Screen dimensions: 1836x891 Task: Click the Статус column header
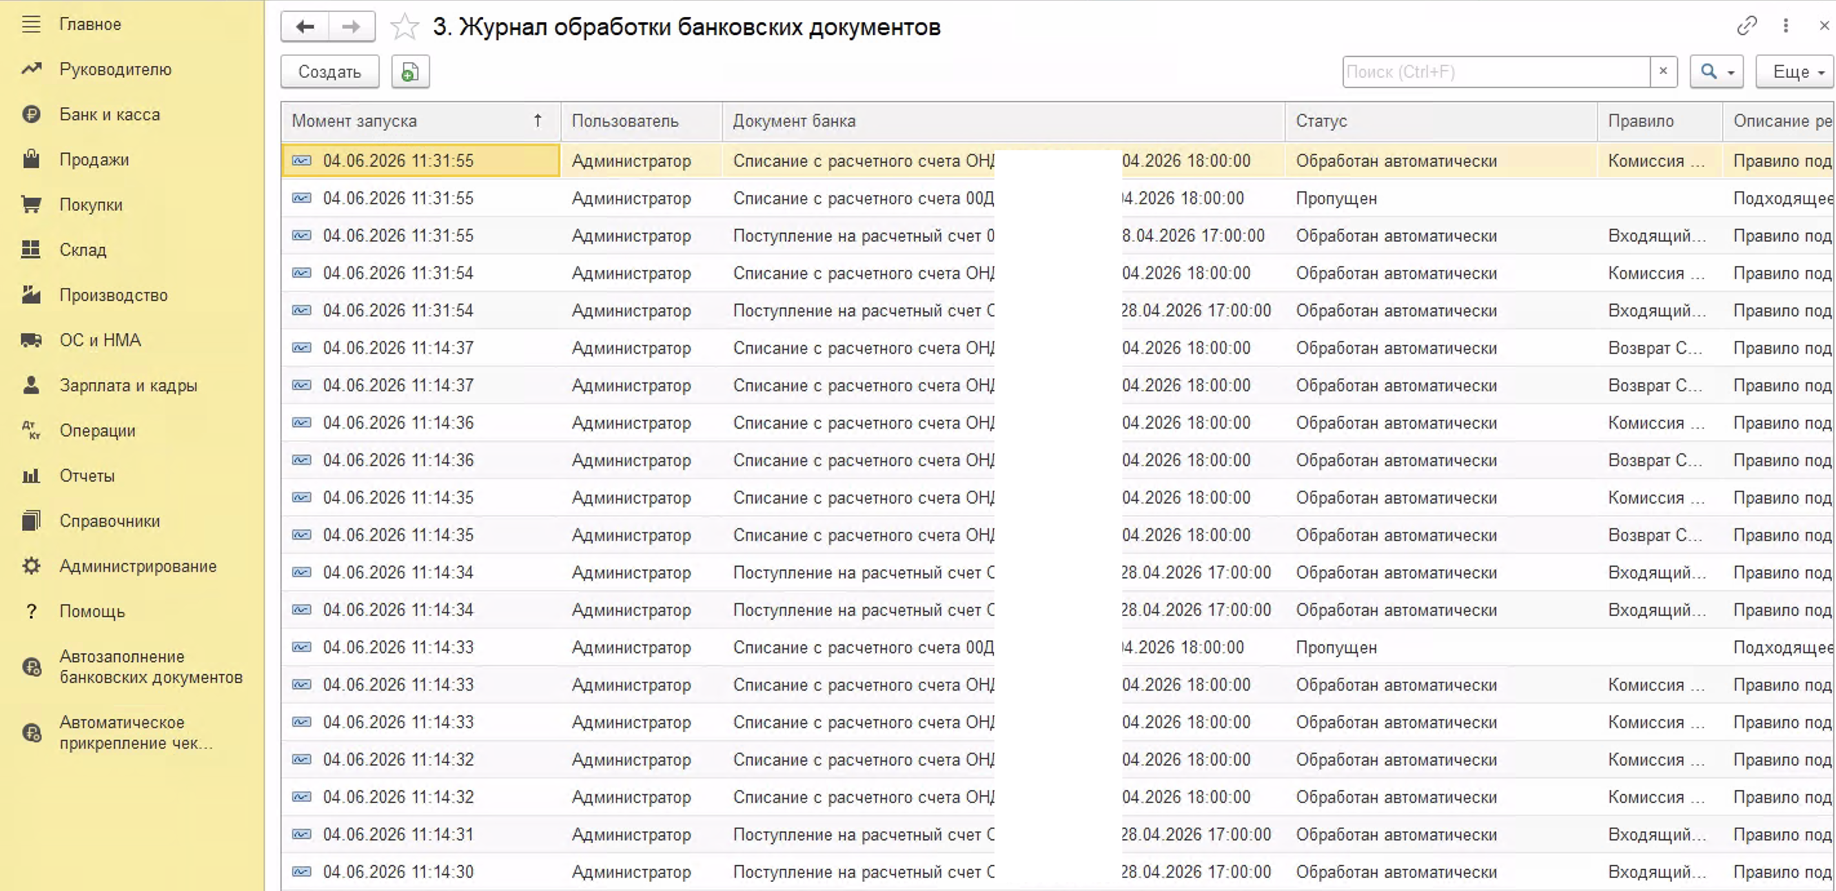1440,121
